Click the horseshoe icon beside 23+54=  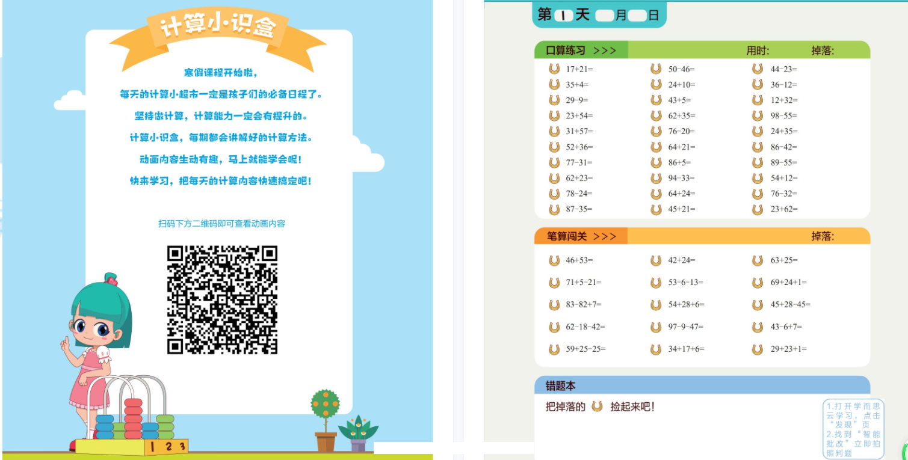[x=554, y=115]
